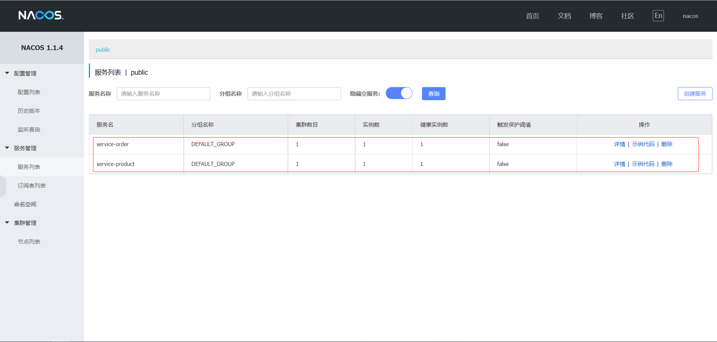Toggle the hide empty services switch
The image size is (717, 342).
click(399, 93)
